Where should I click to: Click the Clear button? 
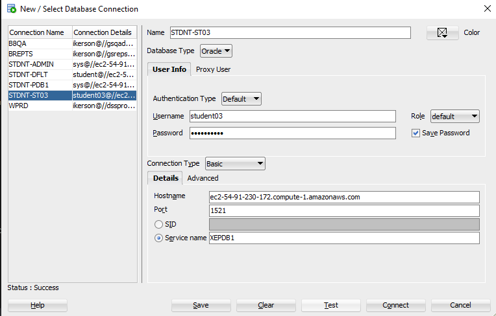[266, 305]
